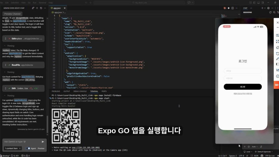This screenshot has height=157, width=279.
Task: Refresh the sessions list
Action: point(270,12)
